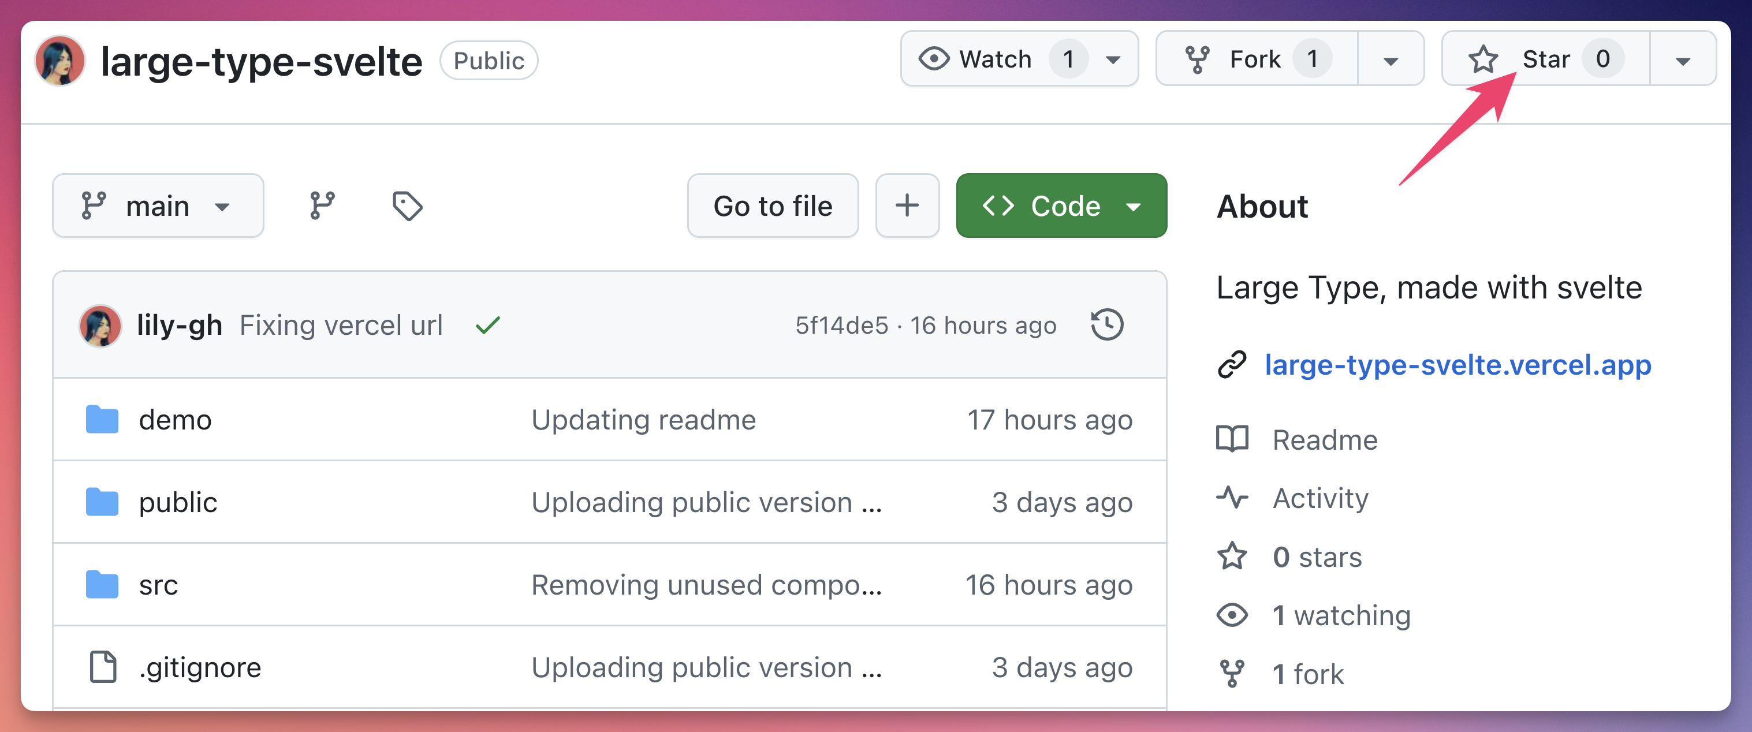
Task: Open the add file plus button
Action: click(907, 206)
